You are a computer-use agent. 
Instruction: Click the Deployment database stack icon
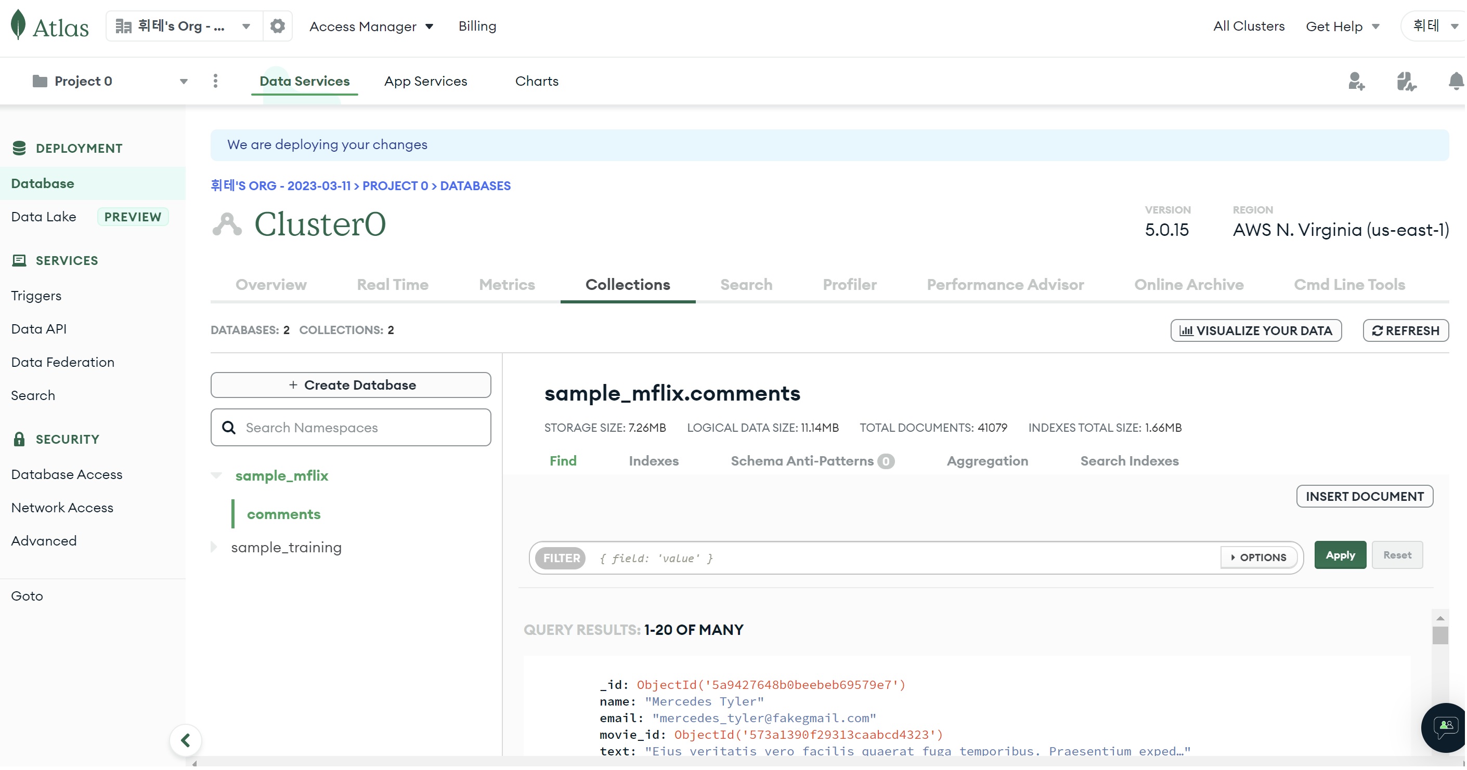(19, 148)
